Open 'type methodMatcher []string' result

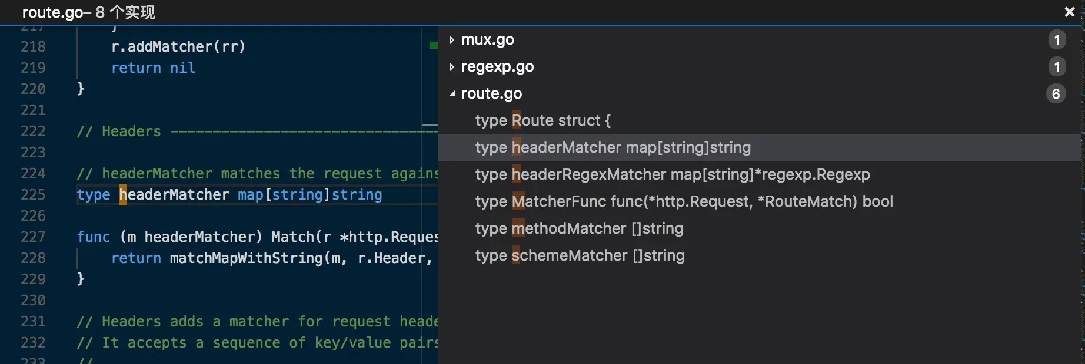(579, 229)
